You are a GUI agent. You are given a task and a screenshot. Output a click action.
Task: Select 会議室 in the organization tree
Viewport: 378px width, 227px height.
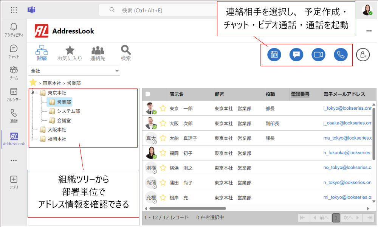[x=64, y=120]
